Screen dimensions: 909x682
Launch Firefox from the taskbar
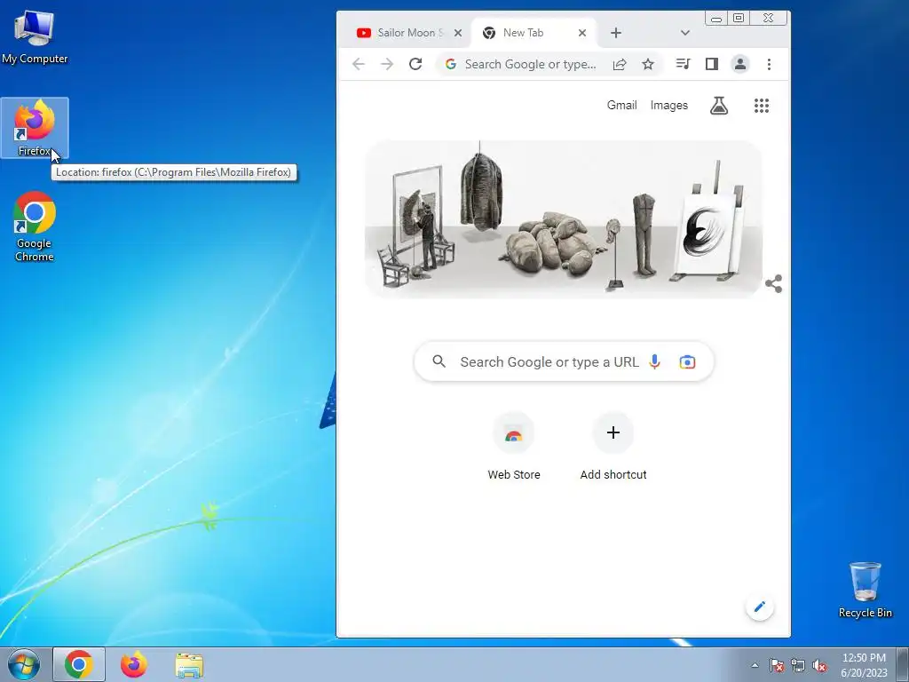click(134, 664)
